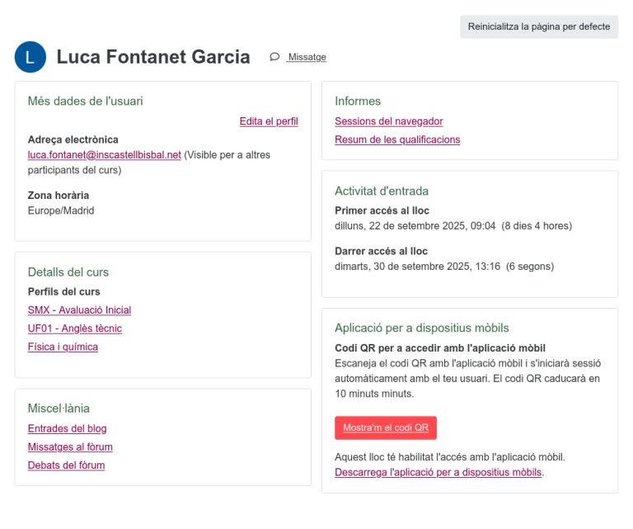View Resum de les qualificacions
Viewport: 633px width, 529px height.
point(397,139)
